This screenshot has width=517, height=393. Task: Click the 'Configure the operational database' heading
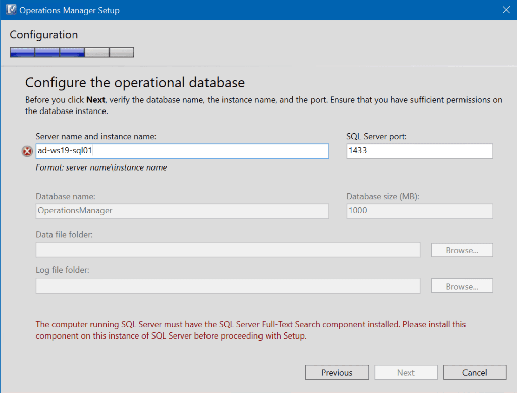135,83
